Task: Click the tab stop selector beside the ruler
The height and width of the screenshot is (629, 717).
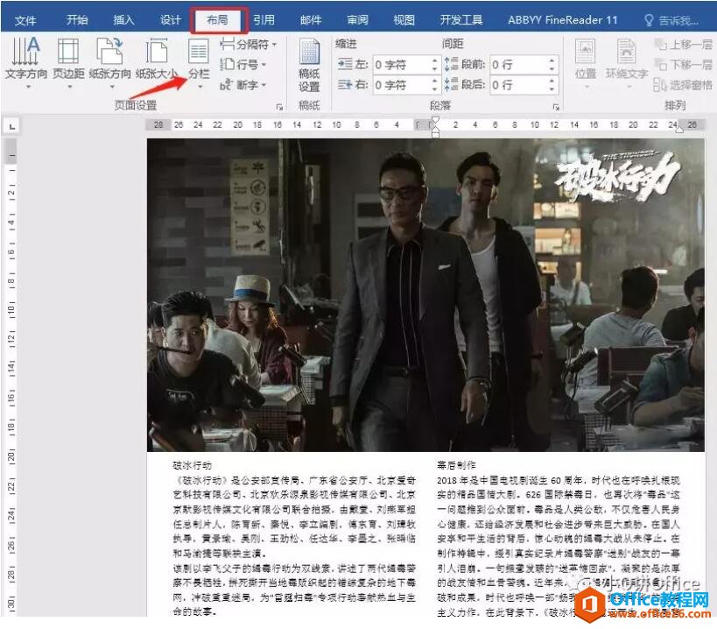Action: [x=11, y=126]
